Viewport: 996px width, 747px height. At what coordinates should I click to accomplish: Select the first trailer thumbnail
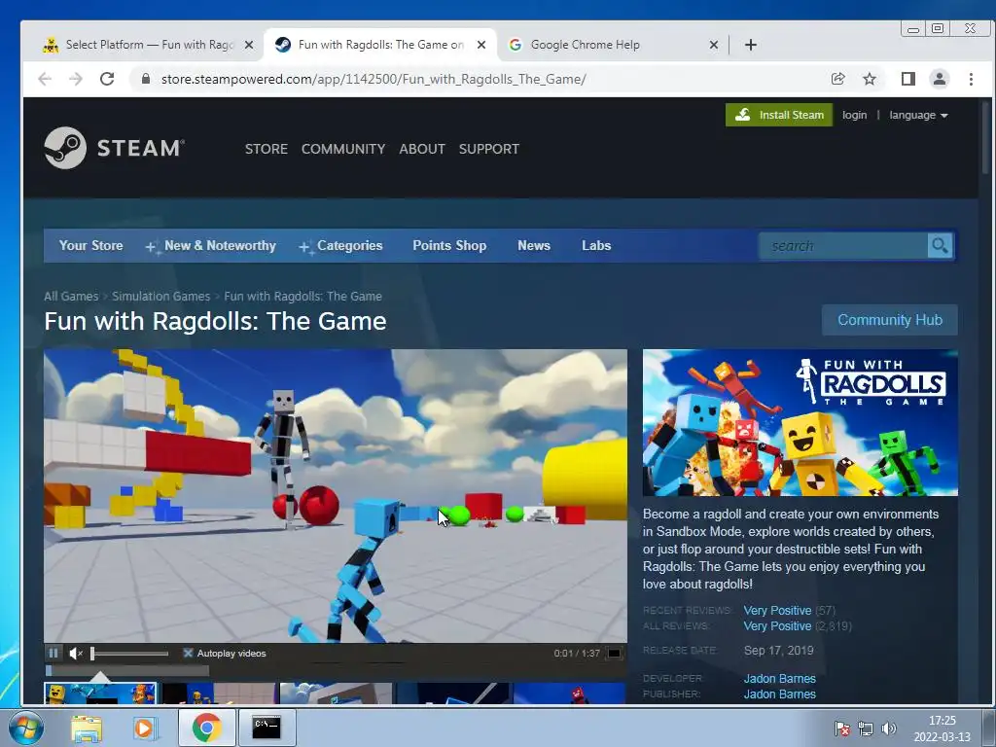click(x=100, y=693)
